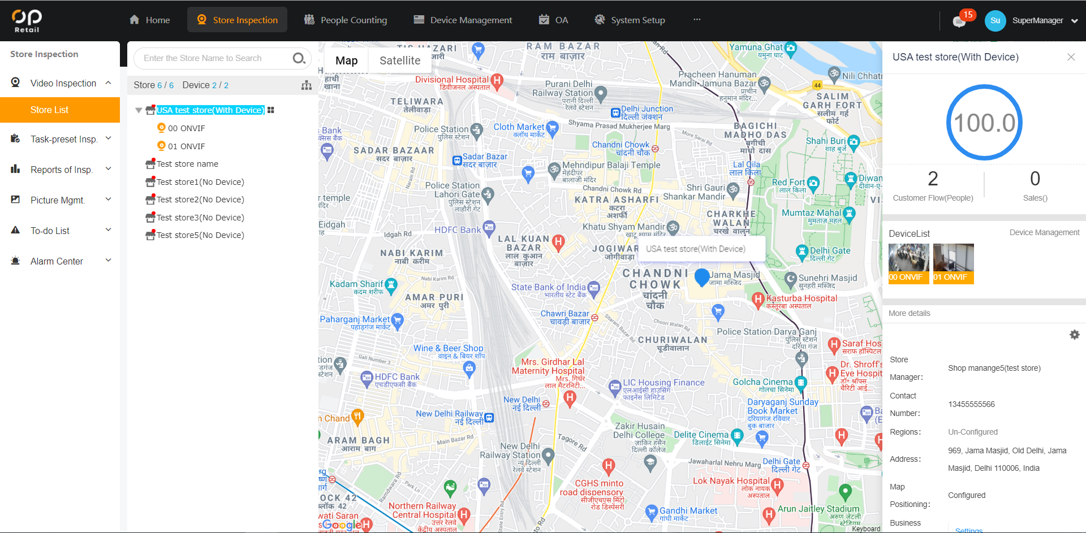Close the USA test store panel

click(1071, 57)
